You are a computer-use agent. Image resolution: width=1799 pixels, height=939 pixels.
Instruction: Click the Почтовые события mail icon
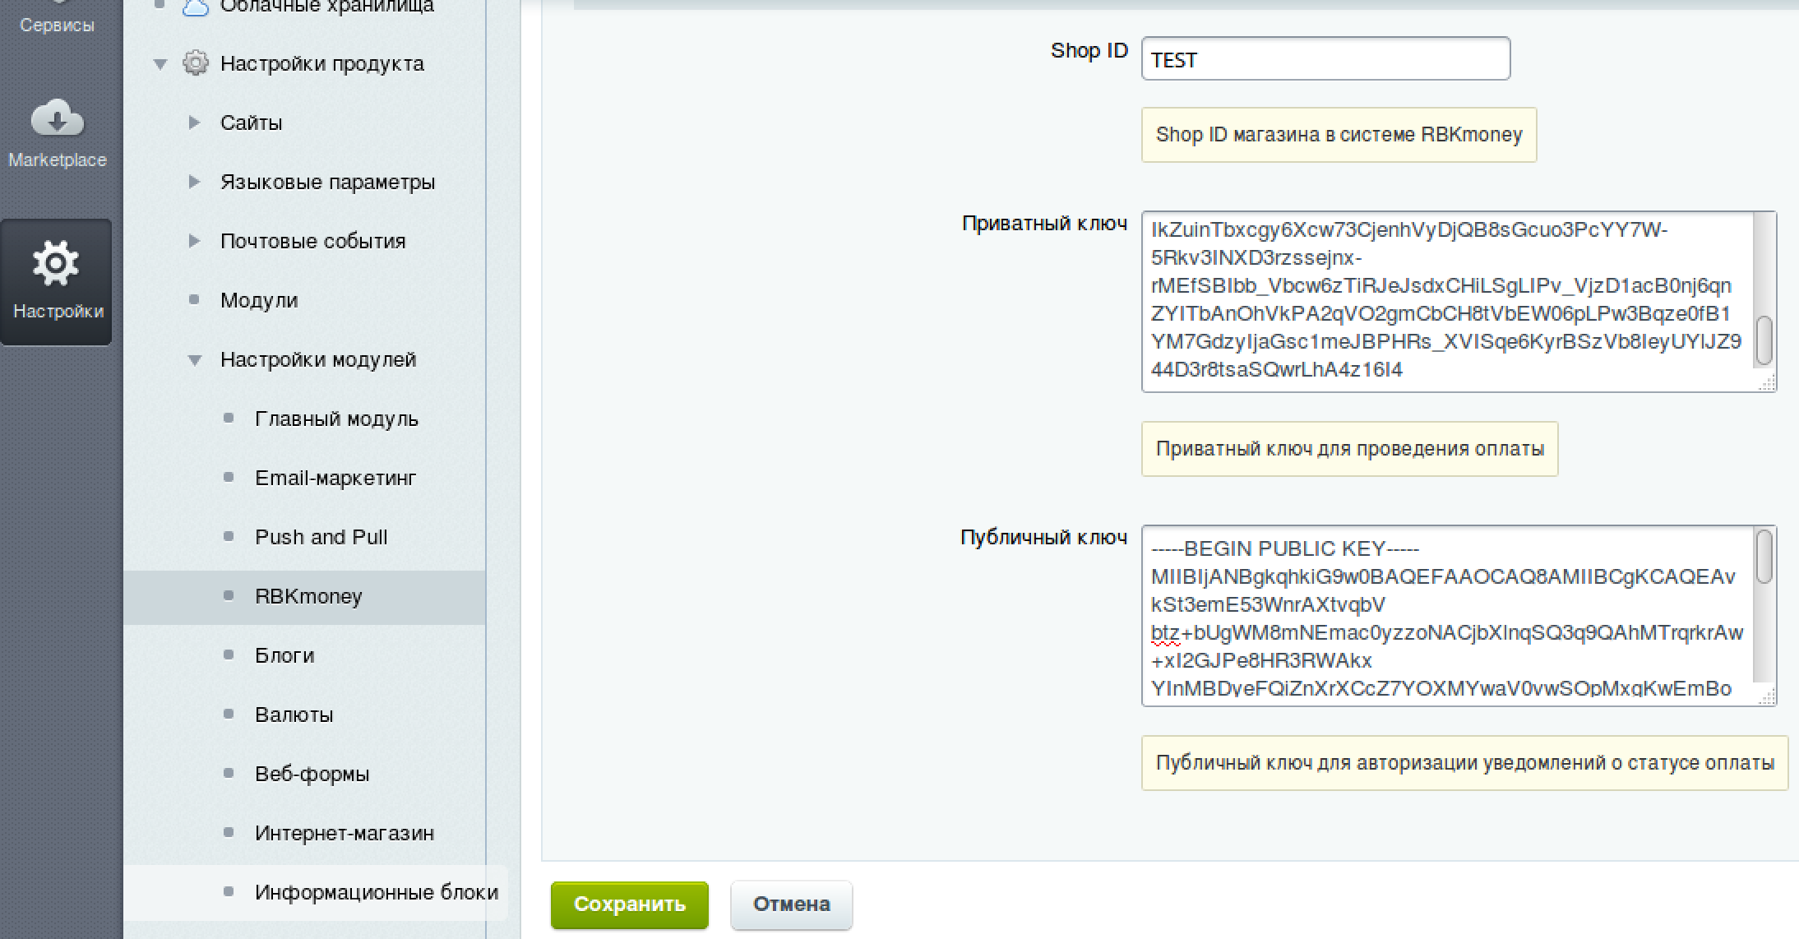tap(194, 240)
